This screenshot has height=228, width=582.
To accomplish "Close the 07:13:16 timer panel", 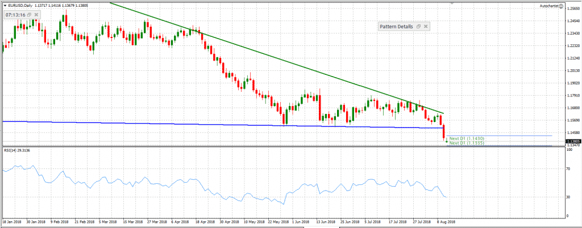I will pyautogui.click(x=36, y=14).
